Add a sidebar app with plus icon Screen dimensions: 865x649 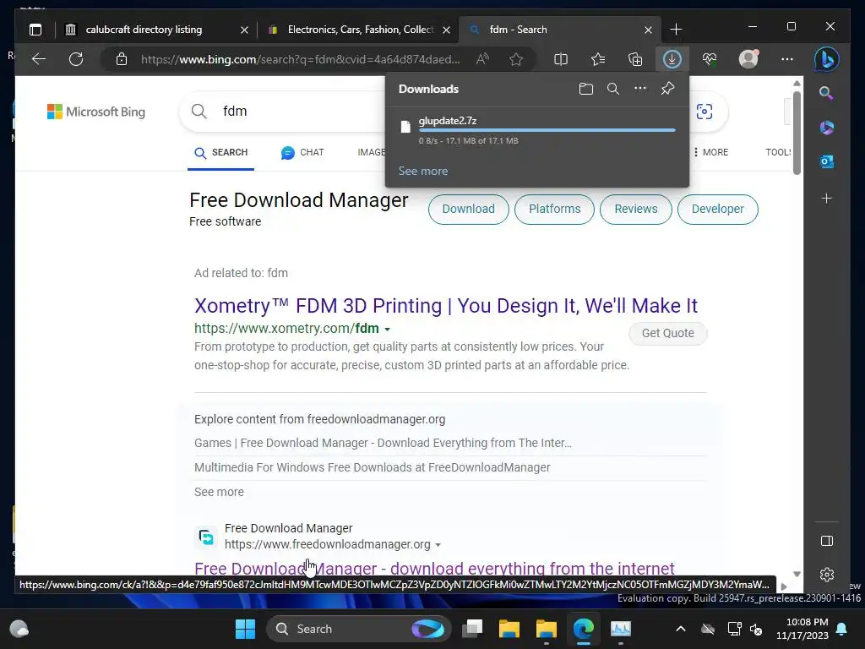point(826,198)
